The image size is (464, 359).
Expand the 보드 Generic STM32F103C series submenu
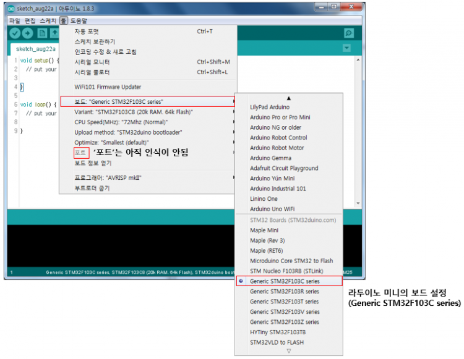click(x=148, y=101)
